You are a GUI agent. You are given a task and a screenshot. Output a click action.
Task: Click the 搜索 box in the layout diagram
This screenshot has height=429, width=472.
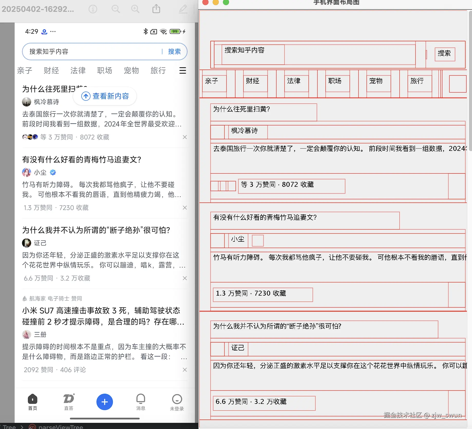pyautogui.click(x=445, y=54)
